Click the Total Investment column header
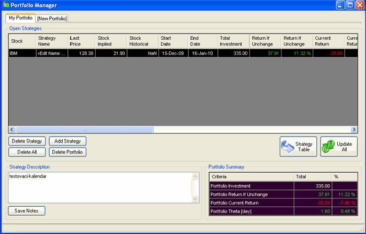The image size is (366, 234). [x=233, y=41]
